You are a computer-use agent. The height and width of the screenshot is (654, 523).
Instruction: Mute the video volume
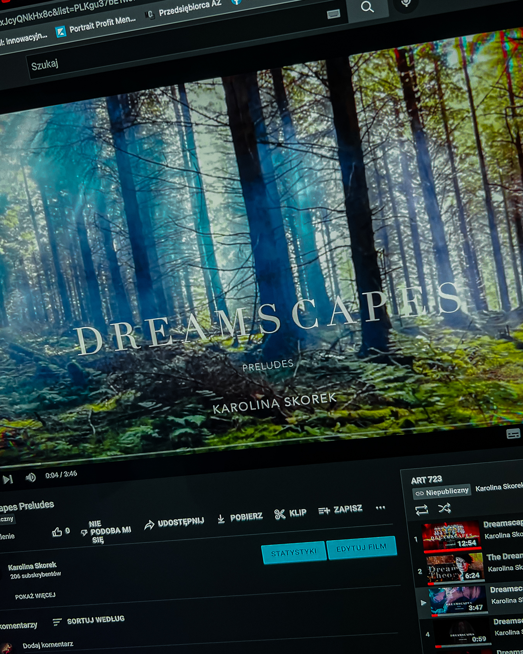tap(31, 478)
